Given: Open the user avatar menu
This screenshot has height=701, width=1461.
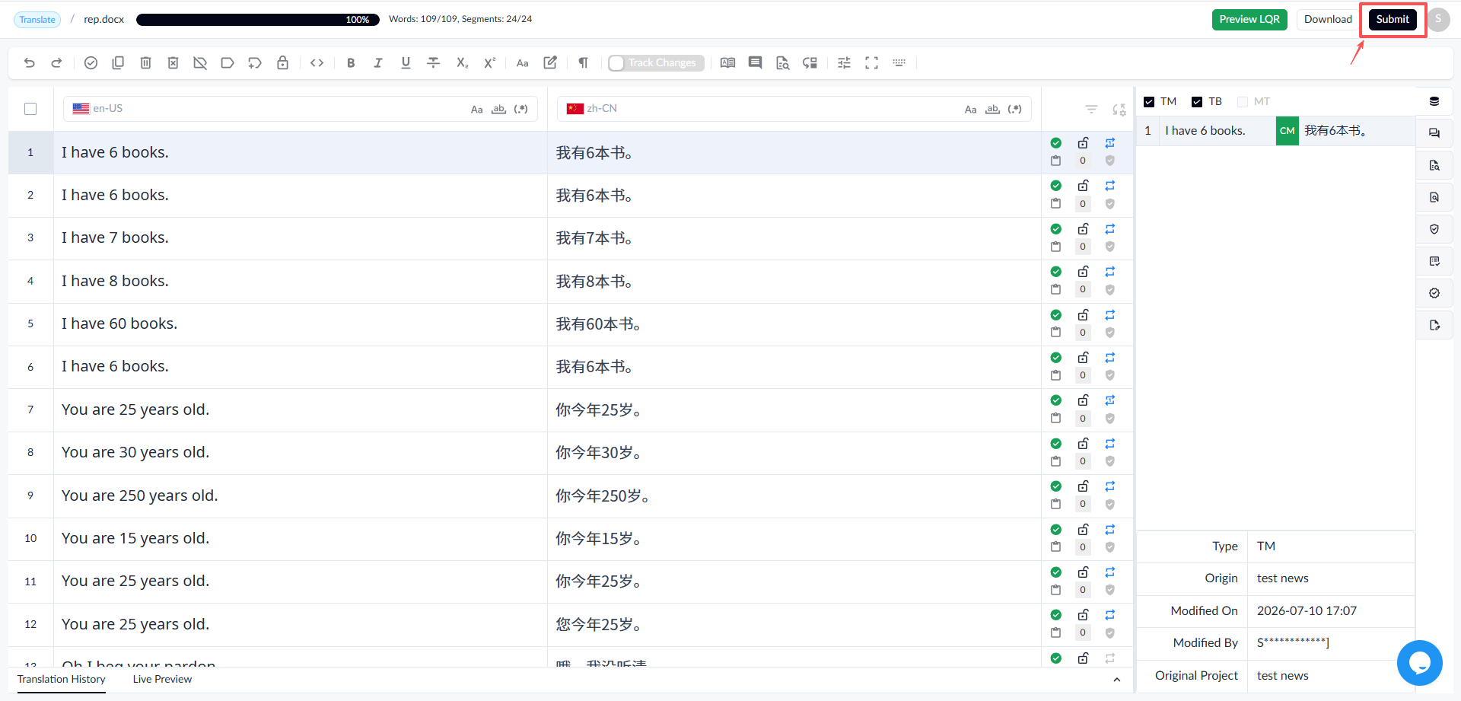Looking at the screenshot, I should pos(1438,20).
